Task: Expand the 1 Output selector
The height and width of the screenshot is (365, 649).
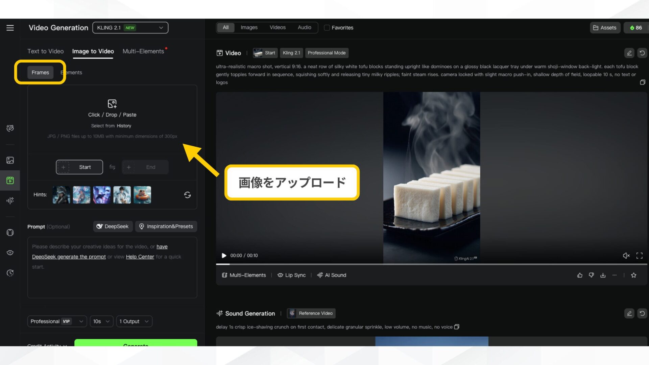Action: pos(134,321)
